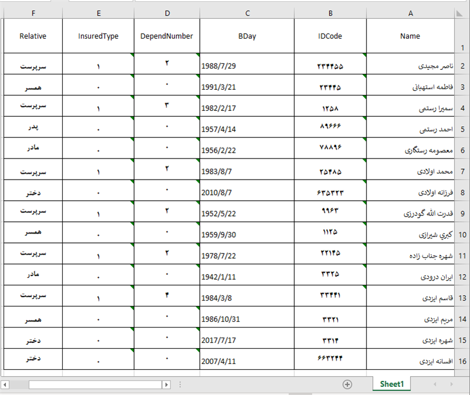The image size is (470, 395).
Task: Select row 16 header
Action: [462, 362]
